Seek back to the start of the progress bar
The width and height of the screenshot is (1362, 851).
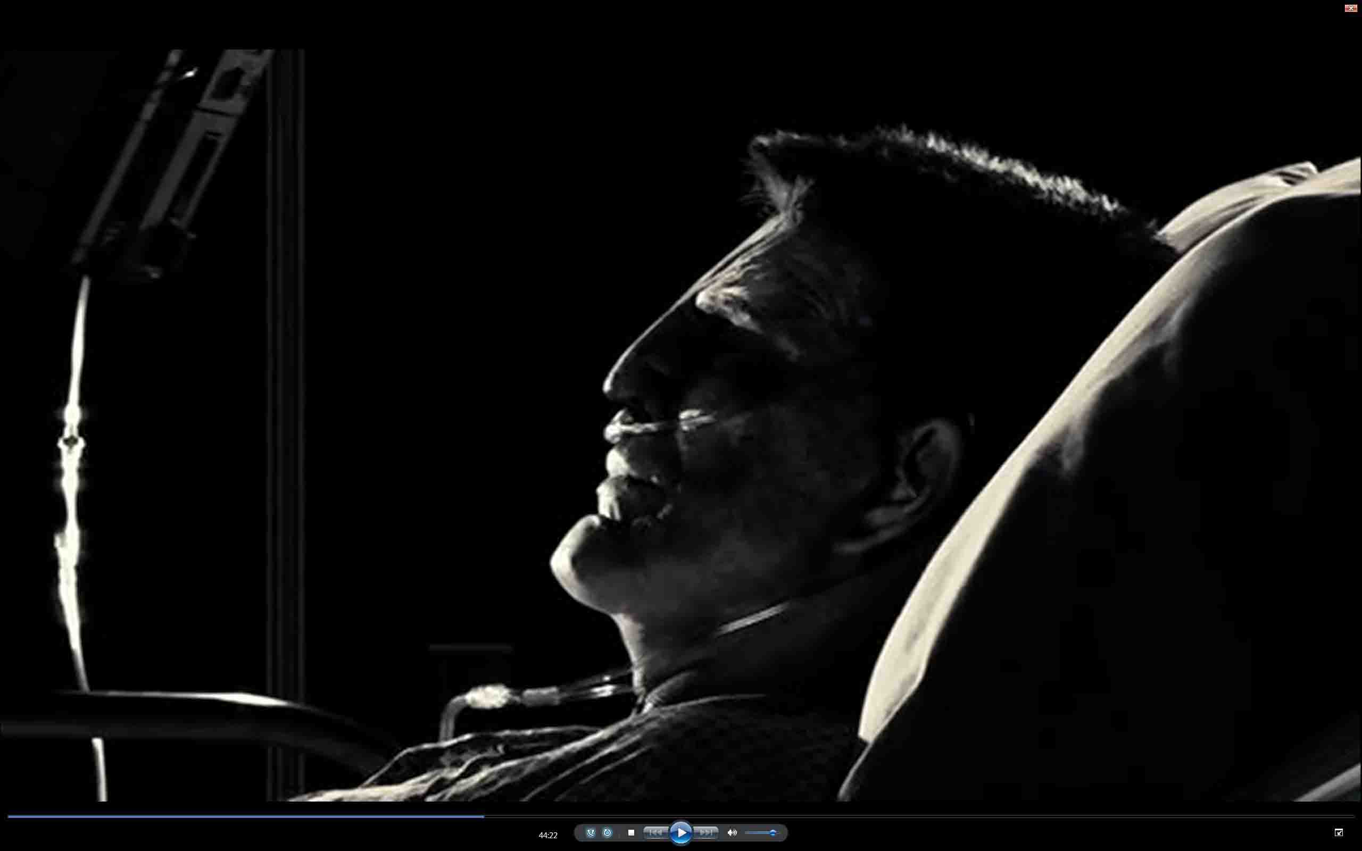tap(9, 816)
